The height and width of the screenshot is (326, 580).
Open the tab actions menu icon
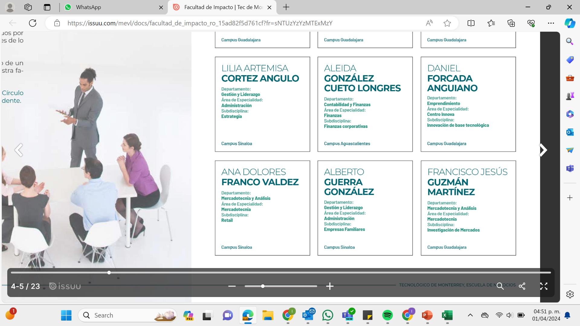[47, 7]
